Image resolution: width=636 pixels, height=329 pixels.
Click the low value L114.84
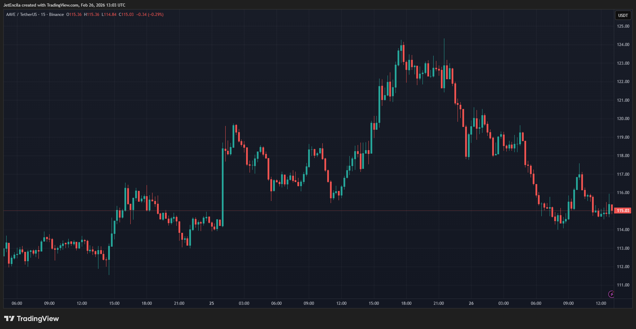[109, 15]
